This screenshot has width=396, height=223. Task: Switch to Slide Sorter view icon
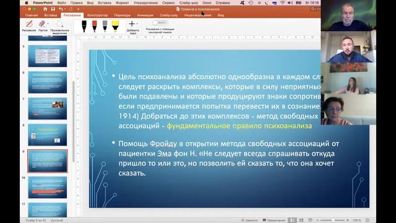pos(301,221)
